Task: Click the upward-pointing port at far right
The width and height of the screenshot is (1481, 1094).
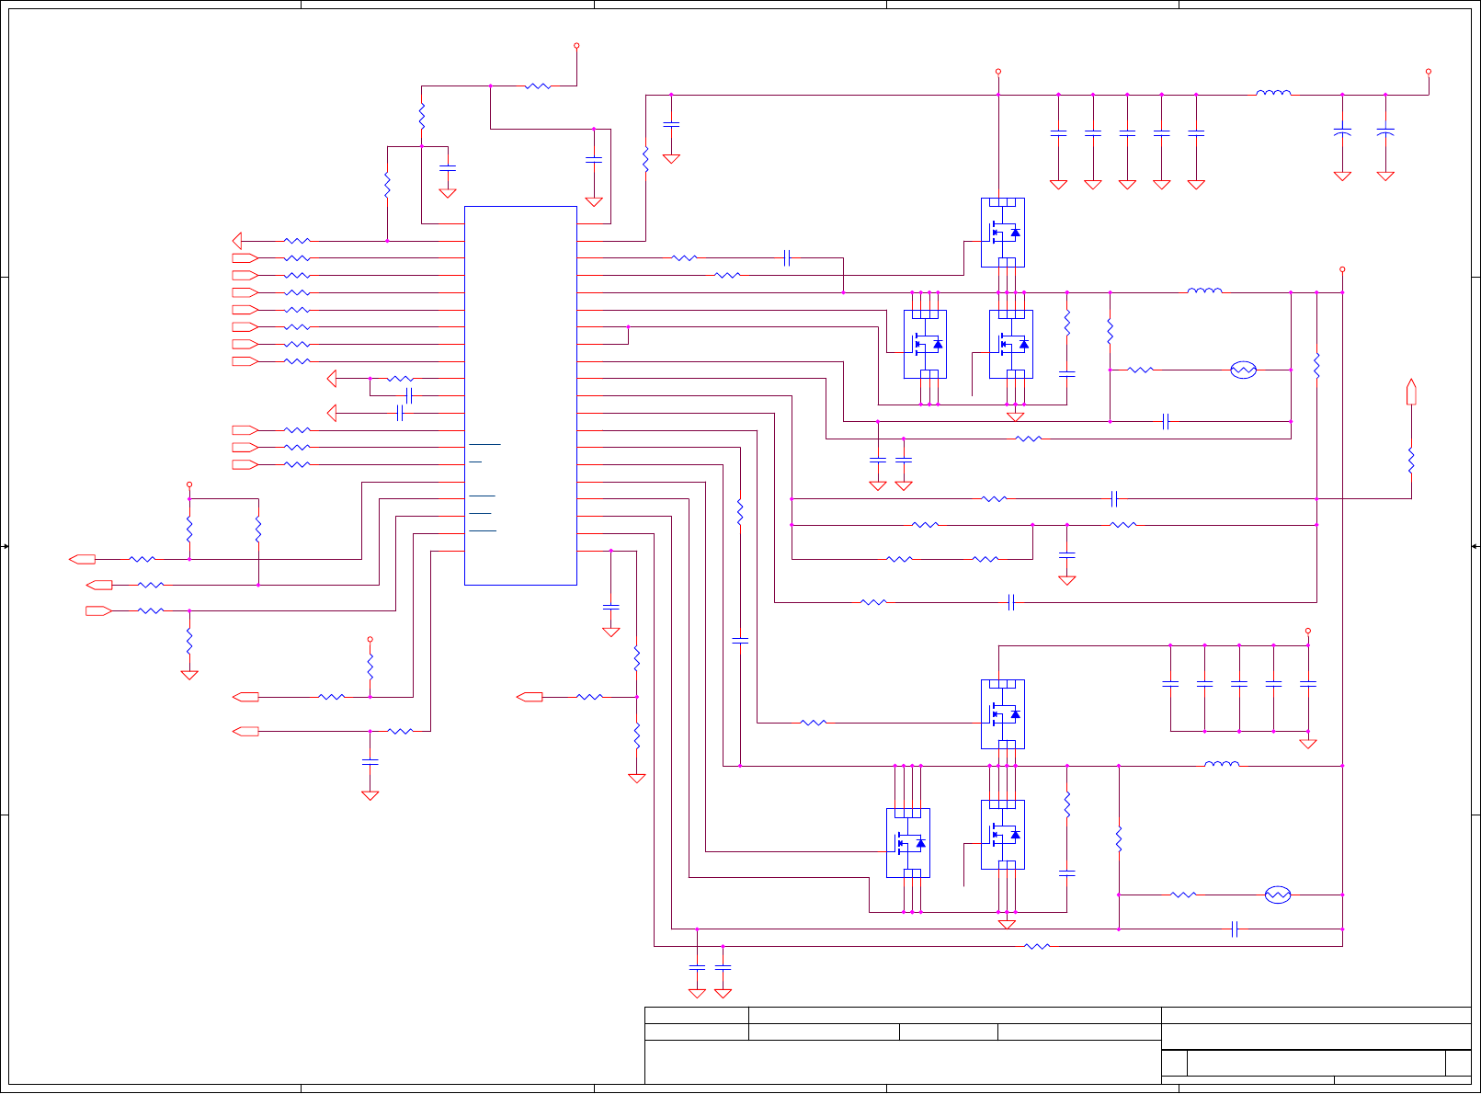Action: tap(1411, 392)
